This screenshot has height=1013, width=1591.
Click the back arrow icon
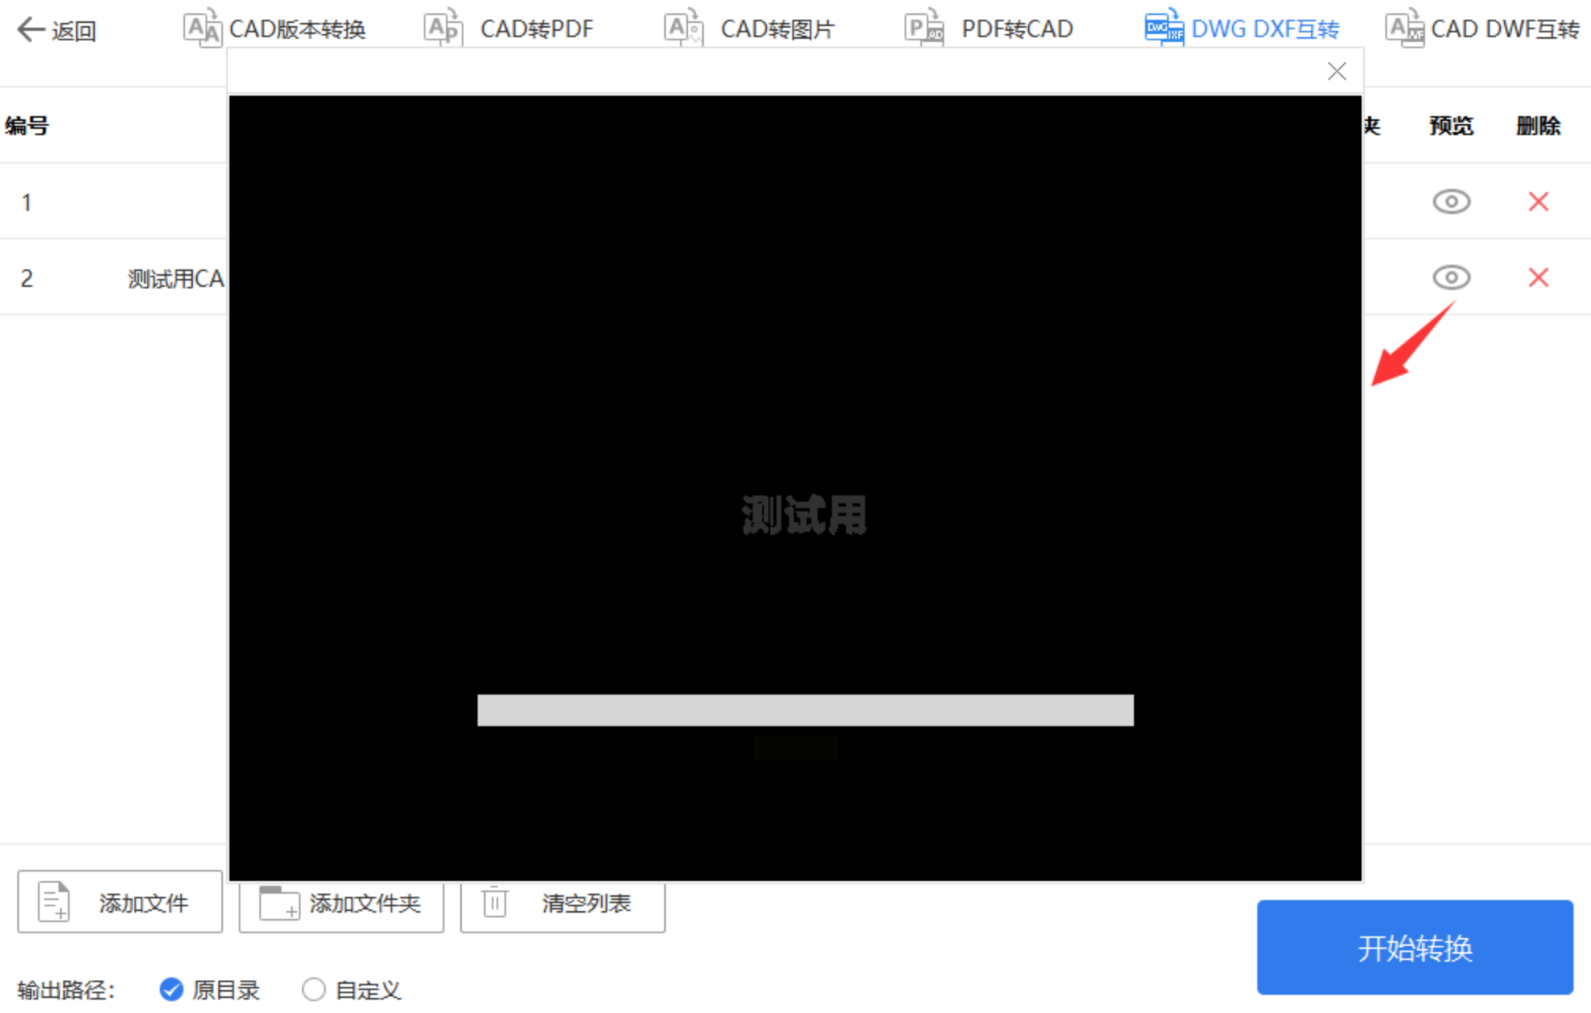[x=32, y=30]
